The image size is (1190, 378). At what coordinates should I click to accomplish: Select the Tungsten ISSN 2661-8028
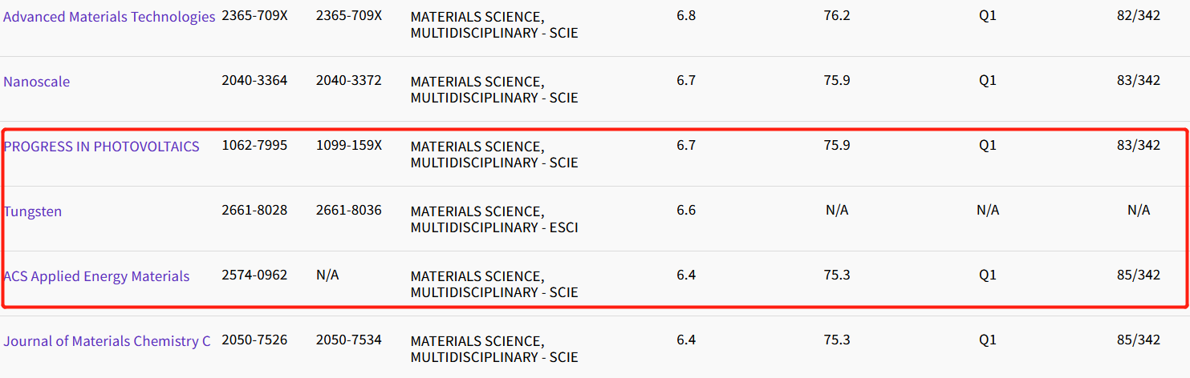point(254,211)
